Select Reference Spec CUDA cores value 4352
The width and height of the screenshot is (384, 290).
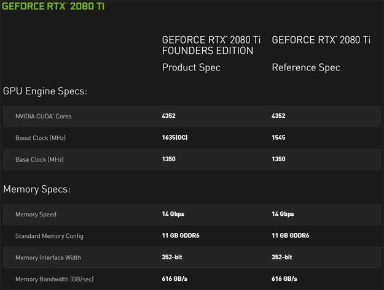click(278, 116)
